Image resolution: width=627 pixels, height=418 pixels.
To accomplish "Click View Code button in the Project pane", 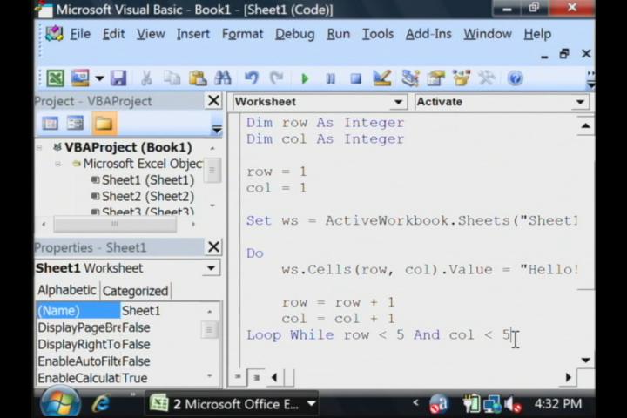I will point(51,124).
